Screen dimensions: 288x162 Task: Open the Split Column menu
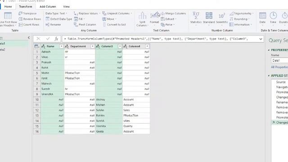coord(142,19)
